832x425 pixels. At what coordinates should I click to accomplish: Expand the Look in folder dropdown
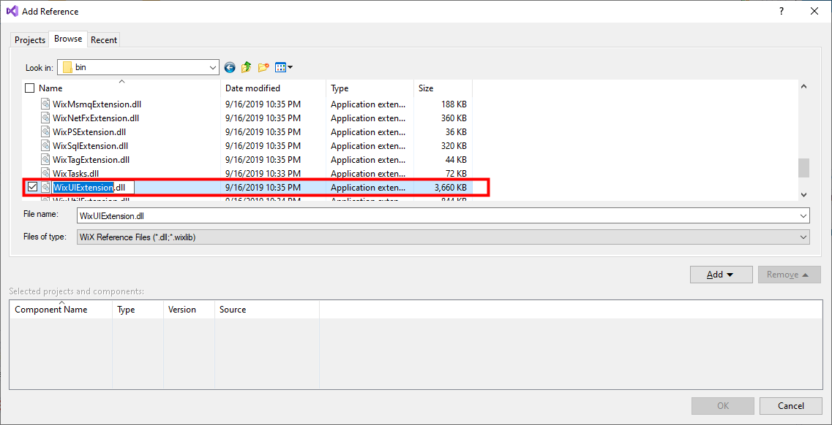click(214, 68)
